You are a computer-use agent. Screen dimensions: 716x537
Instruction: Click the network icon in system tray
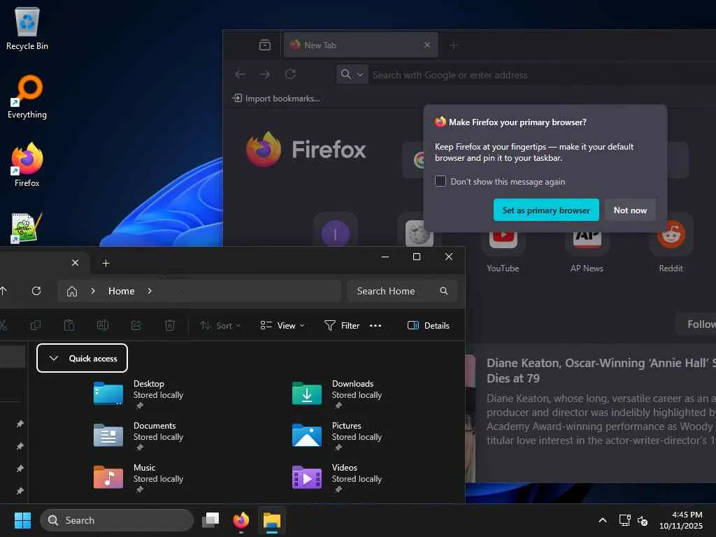(624, 520)
